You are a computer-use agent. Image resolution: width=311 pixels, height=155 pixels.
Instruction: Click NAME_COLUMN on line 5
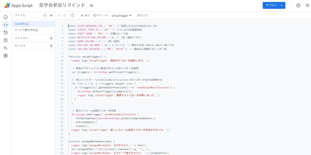(86, 41)
